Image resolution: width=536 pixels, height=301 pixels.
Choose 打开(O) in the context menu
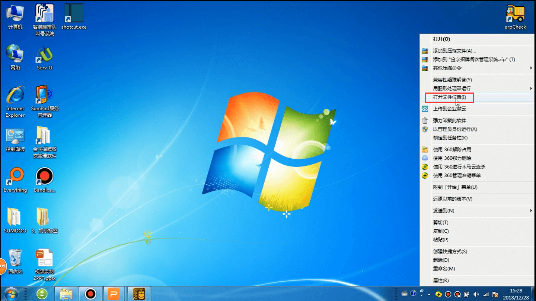[x=477, y=39]
